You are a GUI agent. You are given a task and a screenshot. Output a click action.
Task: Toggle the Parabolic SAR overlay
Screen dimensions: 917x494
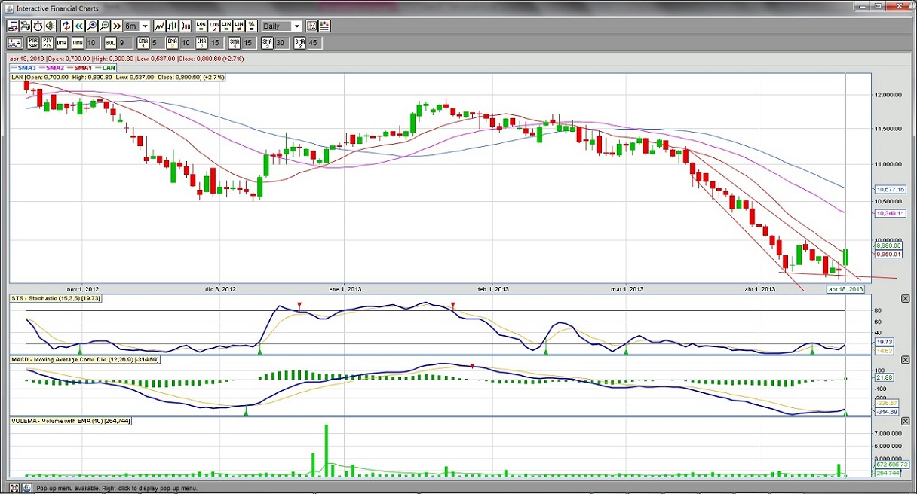click(x=33, y=43)
